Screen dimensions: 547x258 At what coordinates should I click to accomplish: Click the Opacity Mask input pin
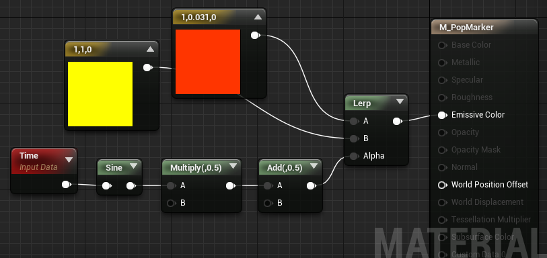[442, 150]
